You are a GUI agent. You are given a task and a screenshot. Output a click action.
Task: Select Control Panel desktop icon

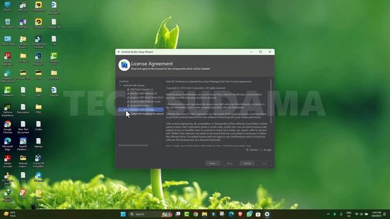tap(7, 41)
